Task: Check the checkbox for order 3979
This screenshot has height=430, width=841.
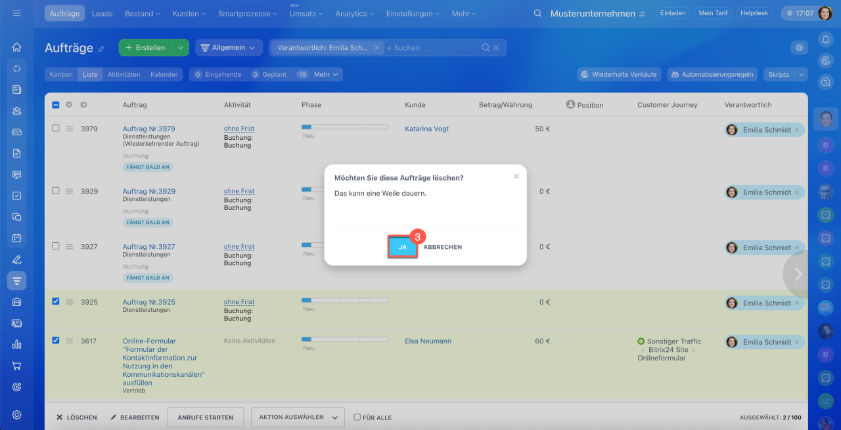Action: pos(56,128)
